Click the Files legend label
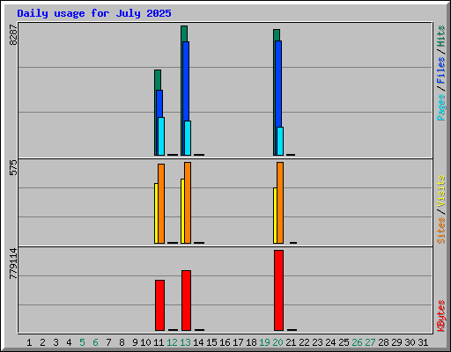451x352 pixels. tap(440, 70)
